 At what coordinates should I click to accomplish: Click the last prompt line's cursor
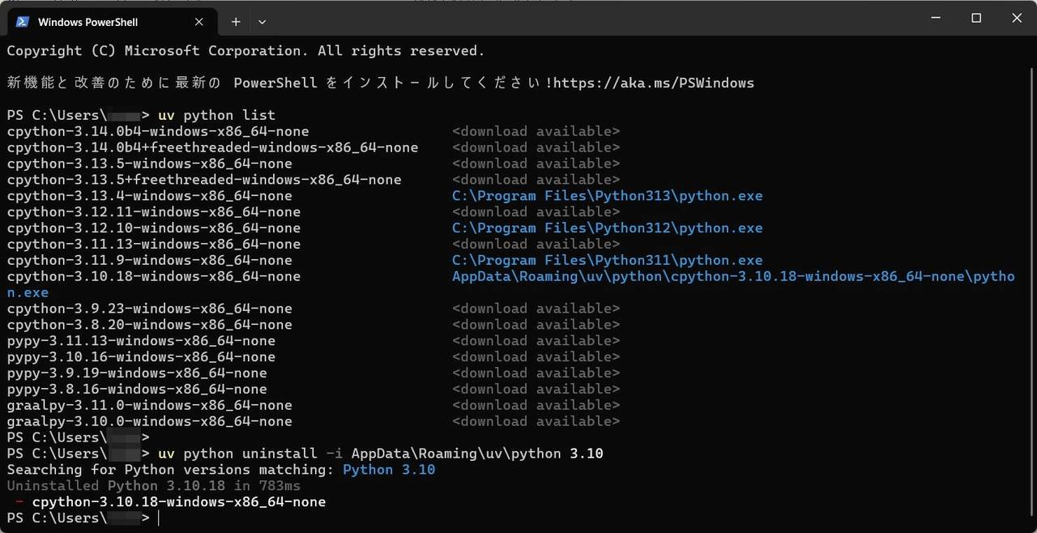159,518
